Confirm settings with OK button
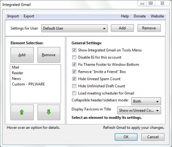Screen dimensions: 172x147 tap(126, 137)
